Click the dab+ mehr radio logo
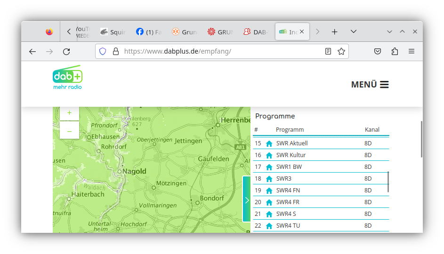Viewport: 444px width, 254px height. [x=67, y=77]
